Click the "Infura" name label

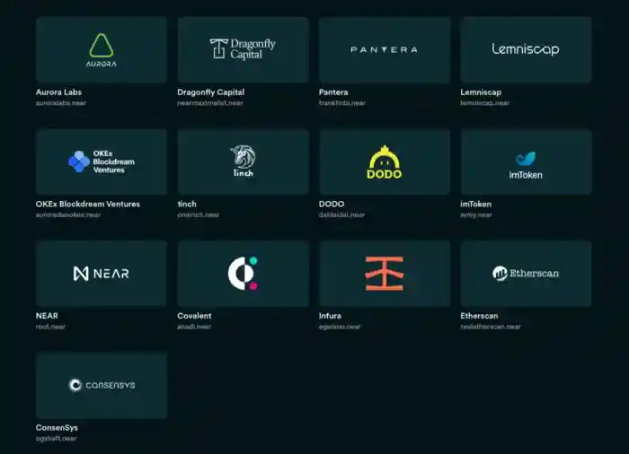[330, 316]
